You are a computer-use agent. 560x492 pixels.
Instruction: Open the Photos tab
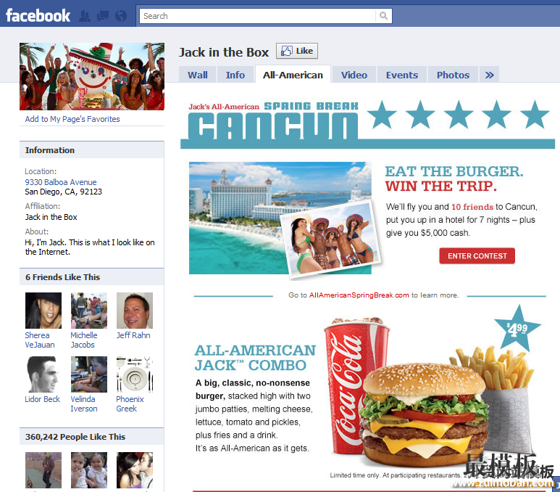(x=453, y=75)
